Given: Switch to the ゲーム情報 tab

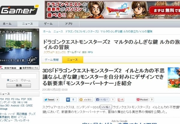Looking at the screenshot, I should click(x=52, y=60).
